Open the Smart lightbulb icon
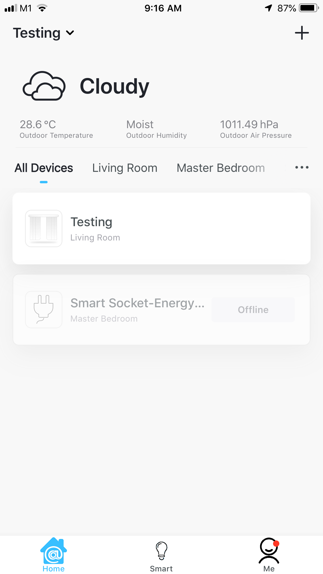The image size is (323, 574). tap(161, 551)
